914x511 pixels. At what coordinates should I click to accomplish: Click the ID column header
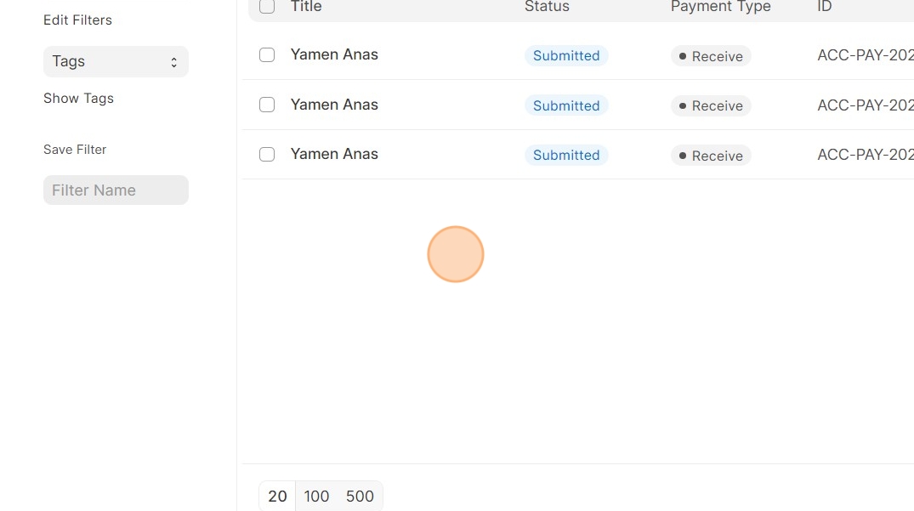pyautogui.click(x=824, y=7)
